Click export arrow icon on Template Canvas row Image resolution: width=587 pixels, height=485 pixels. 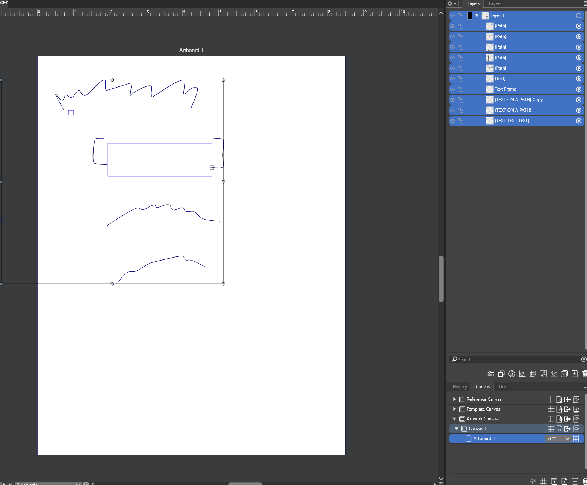pyautogui.click(x=567, y=409)
